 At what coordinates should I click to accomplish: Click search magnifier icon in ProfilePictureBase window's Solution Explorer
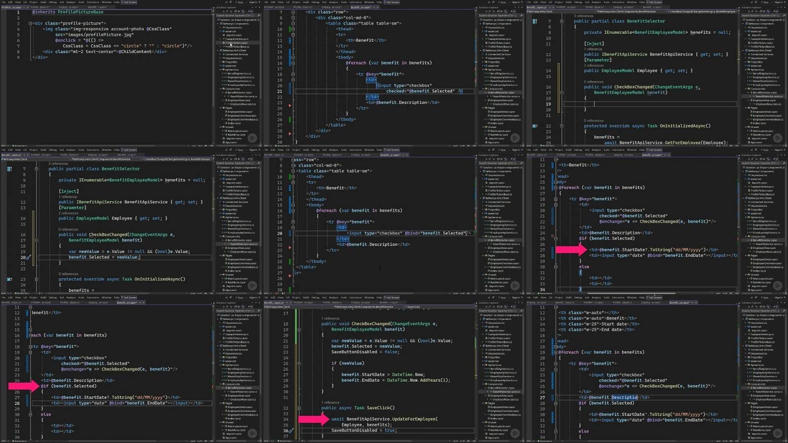(x=259, y=15)
